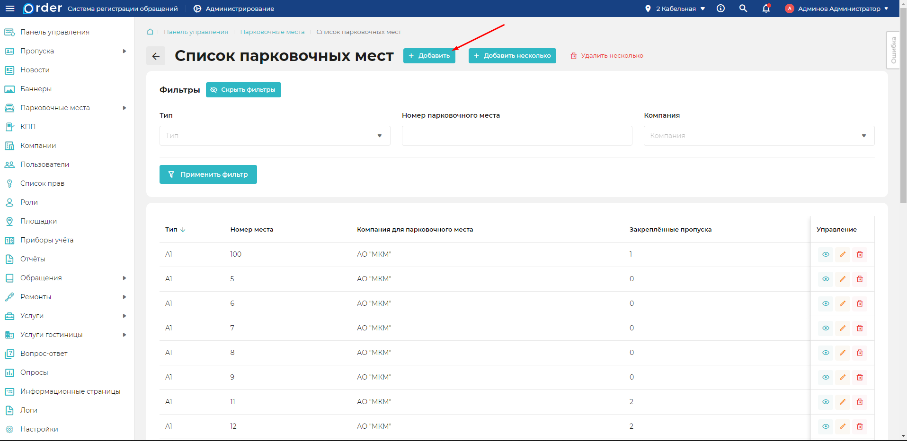Click Применить фильтр button
Viewport: 907px width, 441px height.
tap(208, 174)
